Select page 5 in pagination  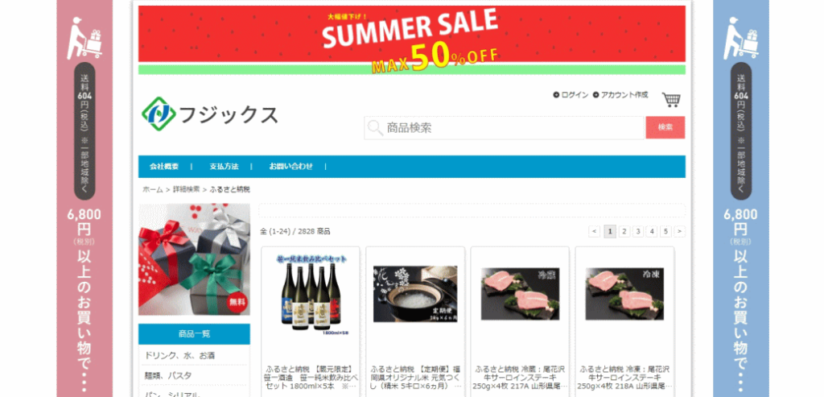tap(665, 231)
